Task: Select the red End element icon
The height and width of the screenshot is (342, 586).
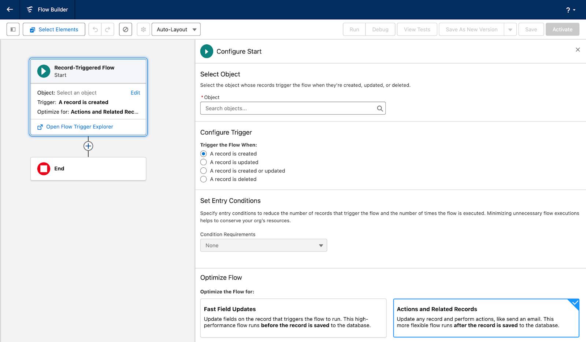Action: click(x=44, y=169)
